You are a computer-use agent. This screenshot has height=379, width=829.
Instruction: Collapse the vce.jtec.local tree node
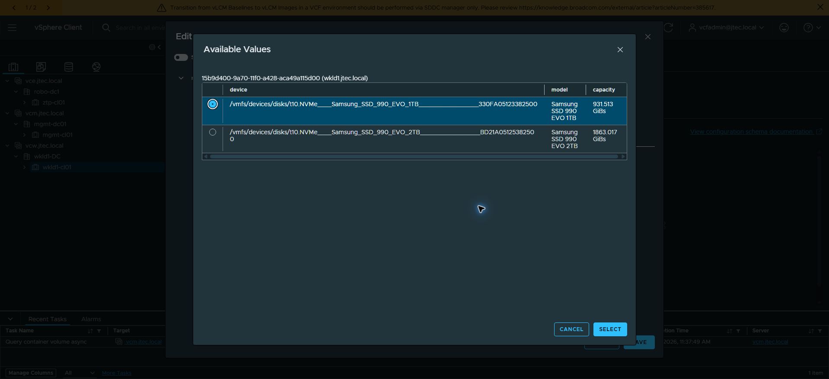coord(7,81)
